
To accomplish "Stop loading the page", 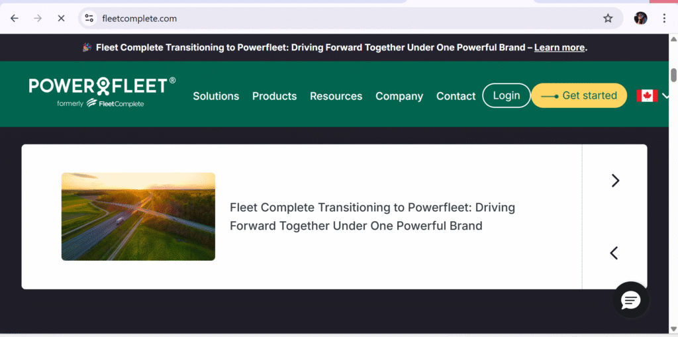I will click(61, 18).
